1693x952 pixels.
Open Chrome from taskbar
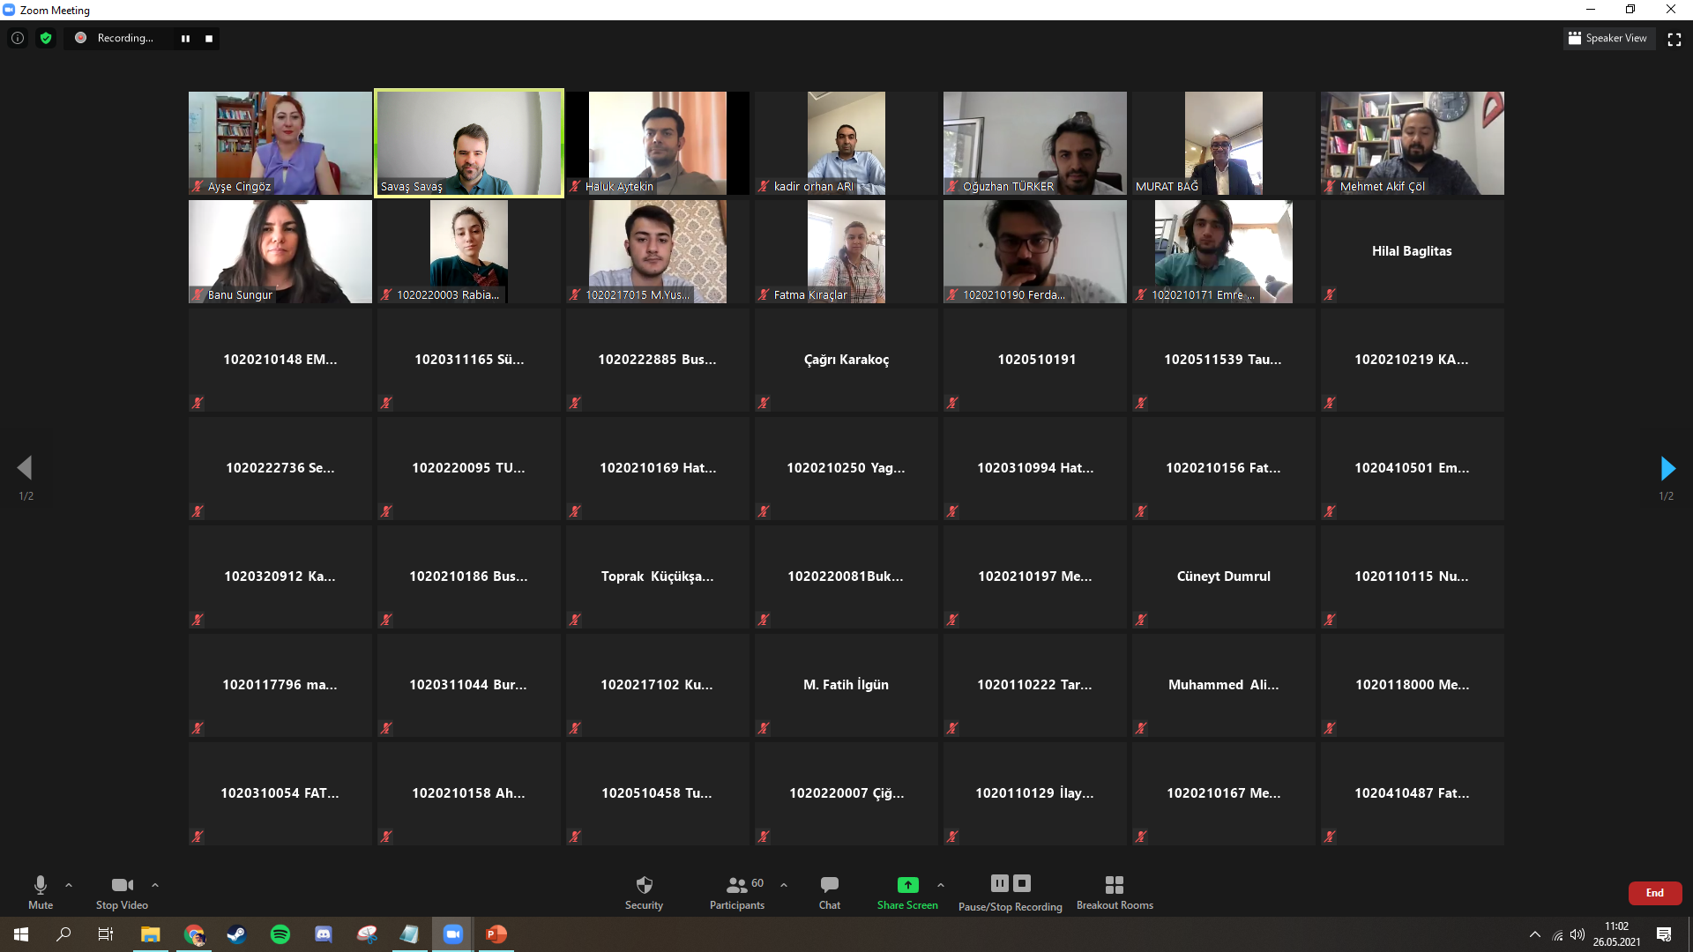click(x=194, y=934)
